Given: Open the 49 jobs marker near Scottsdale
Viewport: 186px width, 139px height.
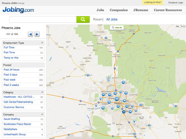Looking at the screenshot, I should (124, 101).
